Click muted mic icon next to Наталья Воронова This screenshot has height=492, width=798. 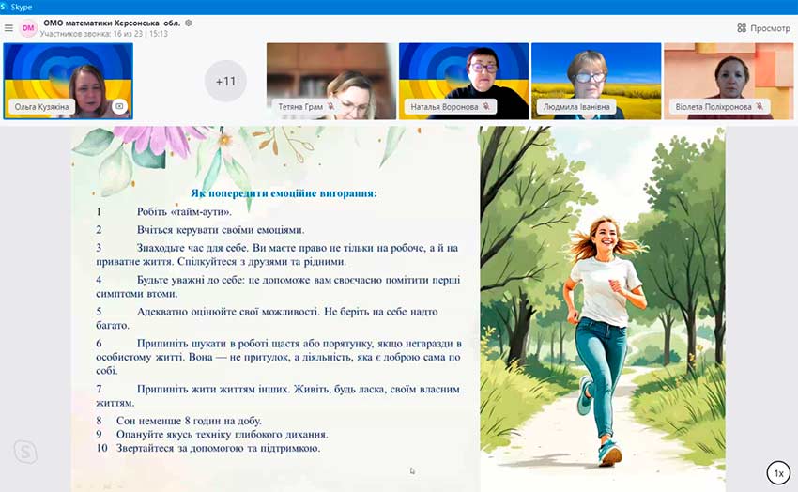(485, 107)
